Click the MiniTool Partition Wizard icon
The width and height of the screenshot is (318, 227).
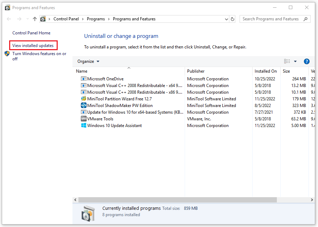pos(84,99)
